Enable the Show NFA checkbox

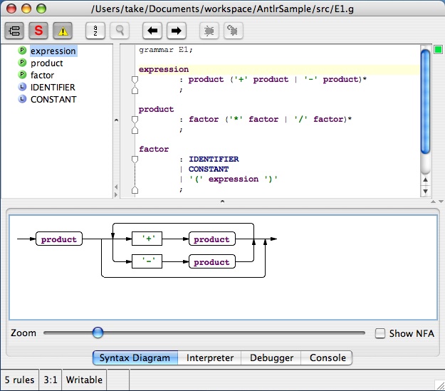380,333
